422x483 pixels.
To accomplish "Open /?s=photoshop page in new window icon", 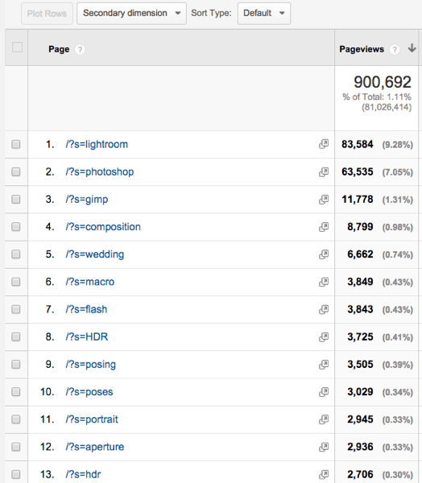I will [324, 172].
